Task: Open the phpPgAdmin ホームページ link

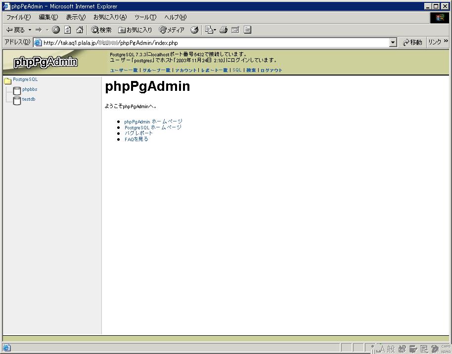Action: pyautogui.click(x=153, y=121)
